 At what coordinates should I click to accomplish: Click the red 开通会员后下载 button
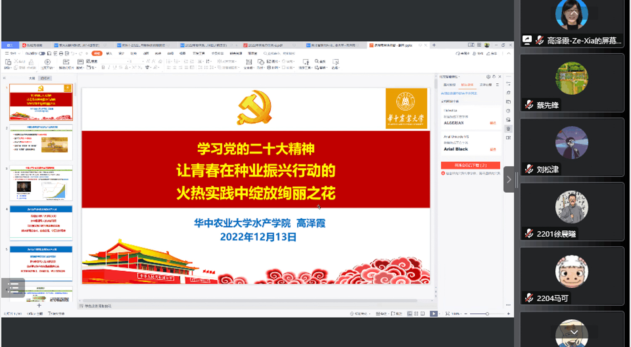471,165
